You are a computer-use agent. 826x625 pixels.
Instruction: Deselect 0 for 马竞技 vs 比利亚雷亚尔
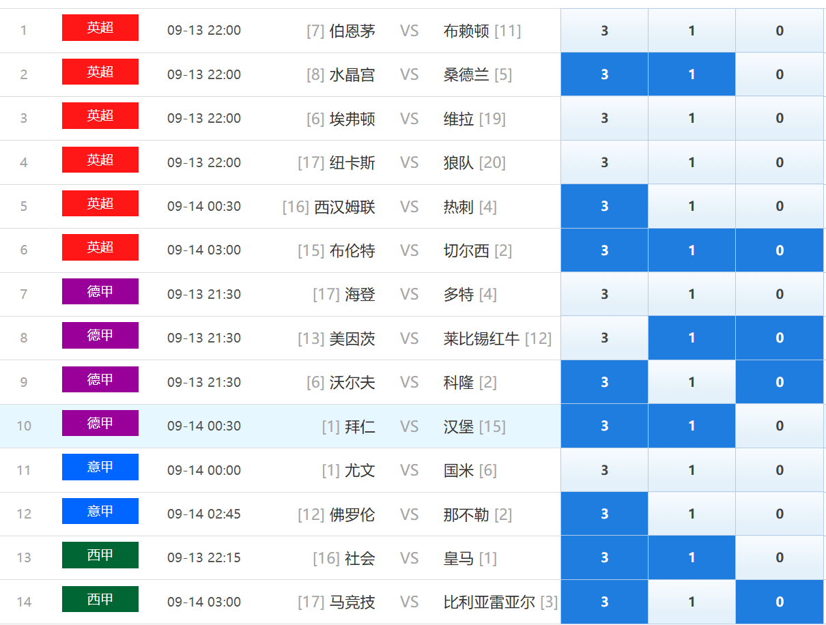(x=780, y=602)
